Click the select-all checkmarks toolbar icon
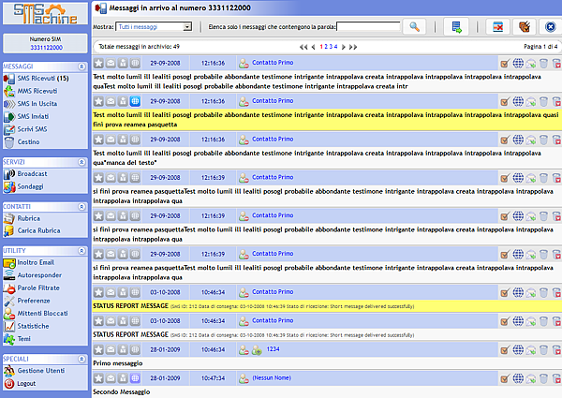562x398 pixels. coord(525,27)
